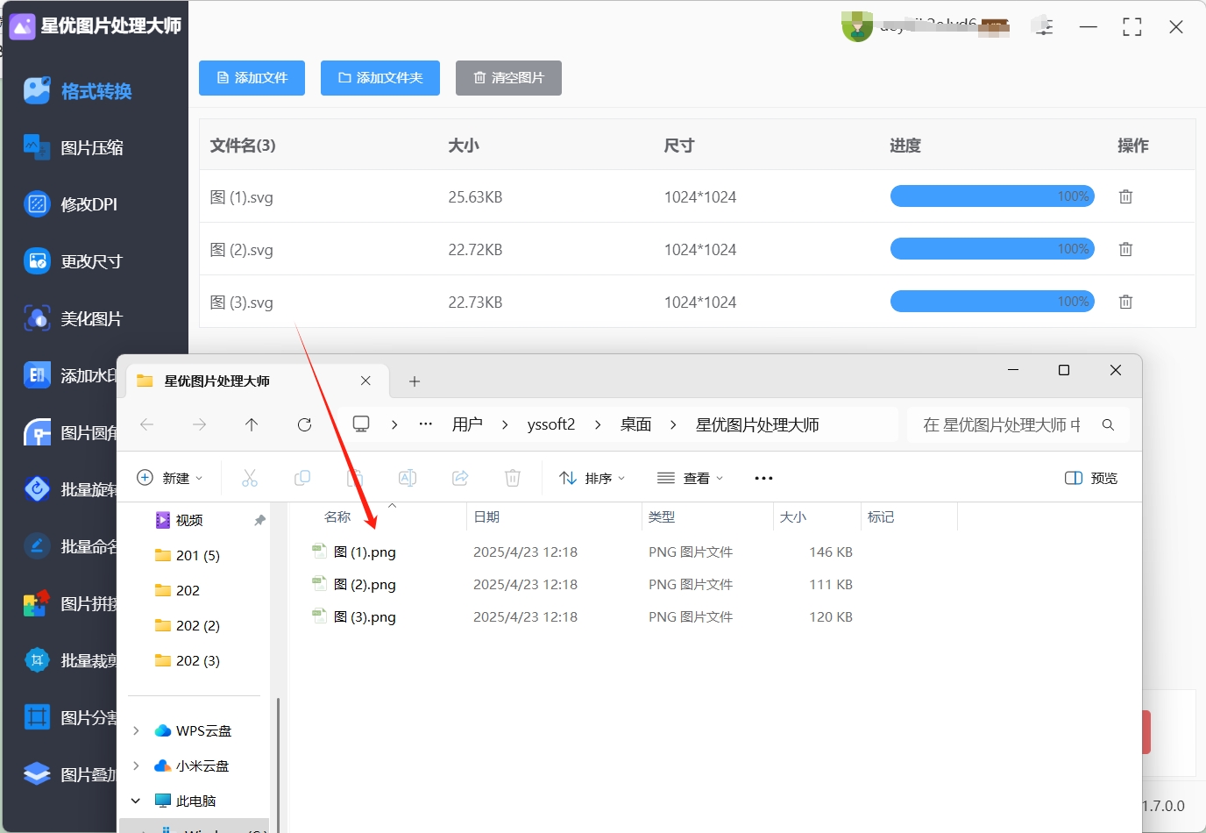Click 桌面 in the address breadcrumb
Viewport: 1206px width, 833px height.
pyautogui.click(x=636, y=424)
